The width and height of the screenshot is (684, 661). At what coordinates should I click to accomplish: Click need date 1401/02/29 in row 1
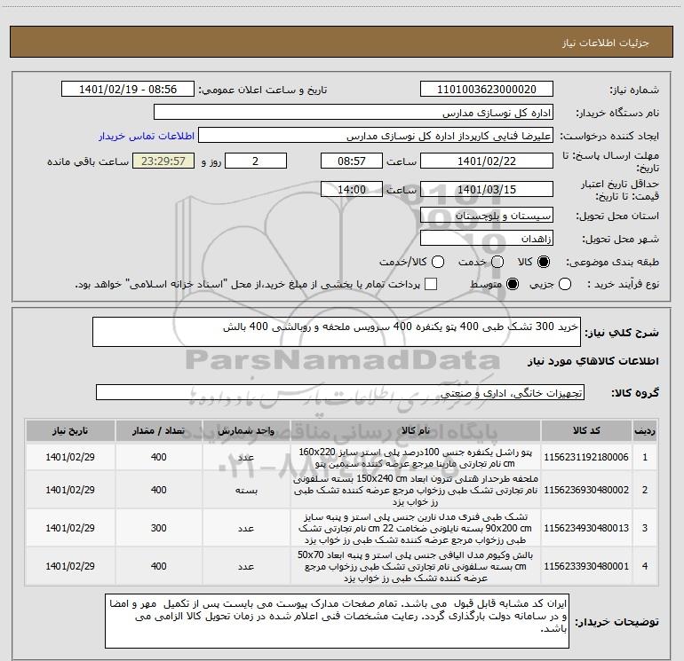point(70,457)
